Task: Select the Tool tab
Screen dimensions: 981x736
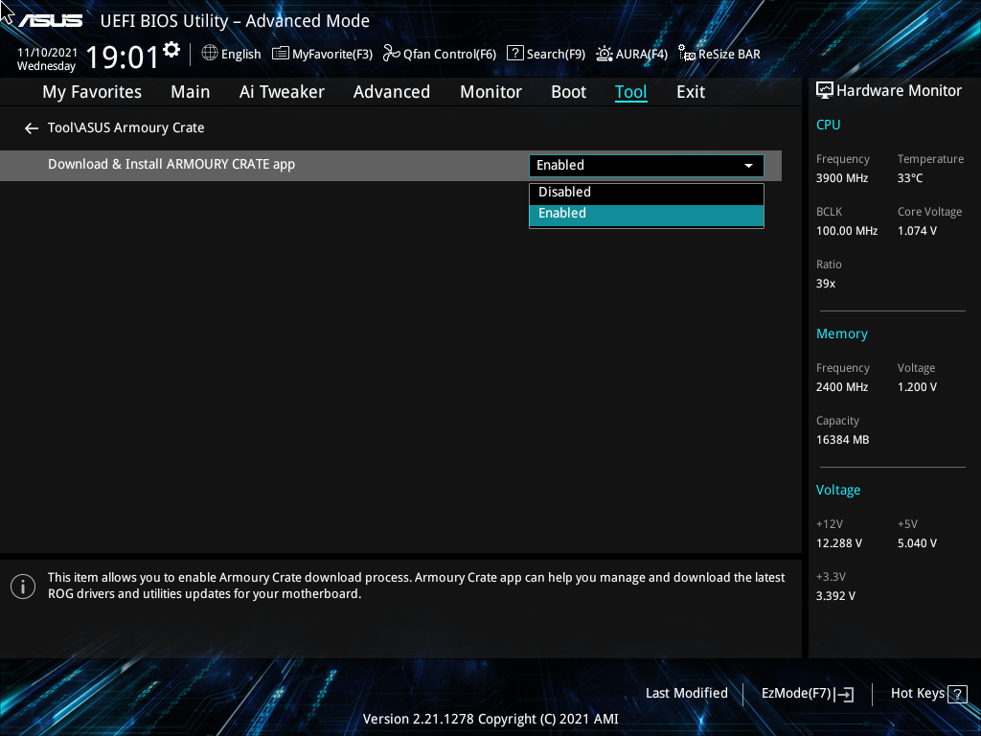Action: click(630, 92)
